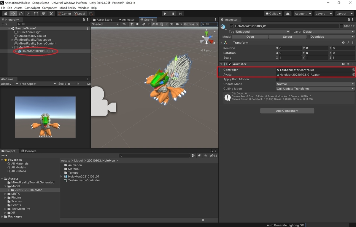Switch to the Asset Store tab

click(102, 20)
